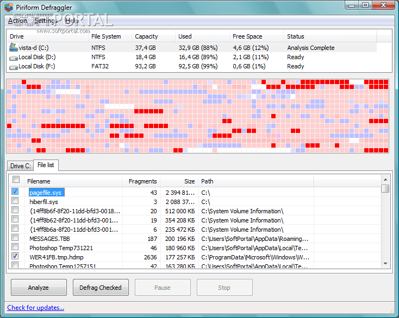The image size is (399, 318).
Task: Uncheck the WER41FB.tmp.hdmp checkbox
Action: pyautogui.click(x=15, y=256)
